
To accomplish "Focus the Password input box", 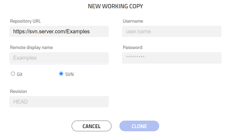I will point(172,58).
